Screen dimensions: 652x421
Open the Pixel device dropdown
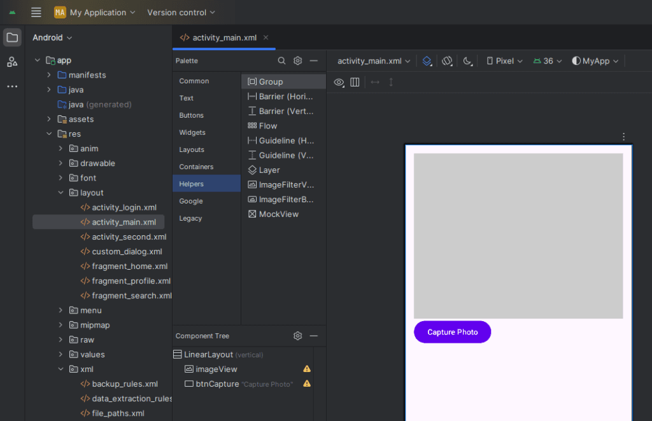(x=504, y=61)
